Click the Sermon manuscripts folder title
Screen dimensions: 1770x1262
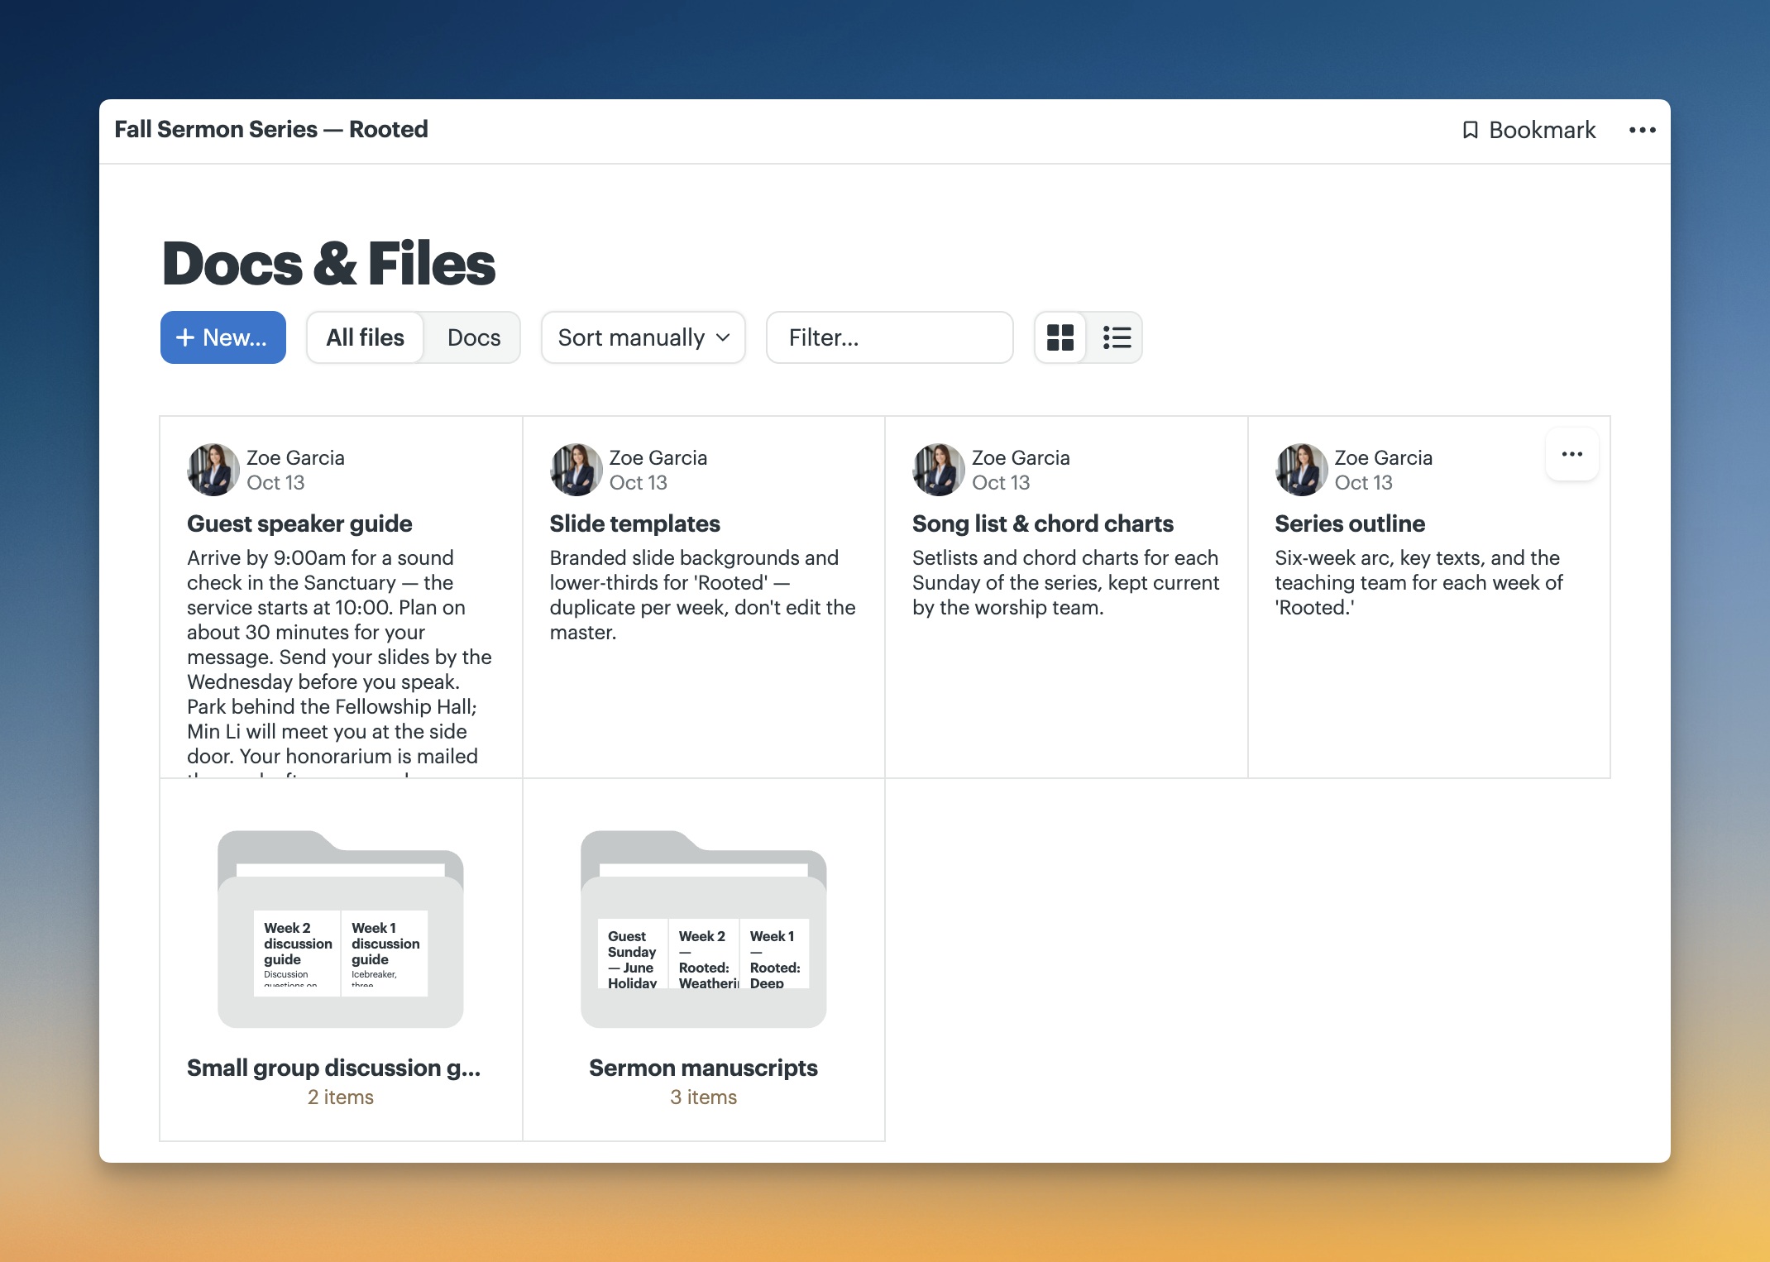pyautogui.click(x=703, y=1068)
